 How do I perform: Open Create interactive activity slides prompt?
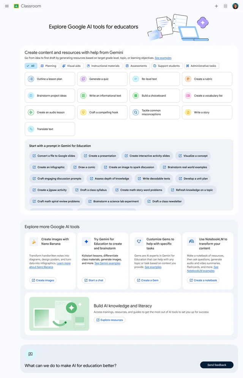tap(147, 156)
